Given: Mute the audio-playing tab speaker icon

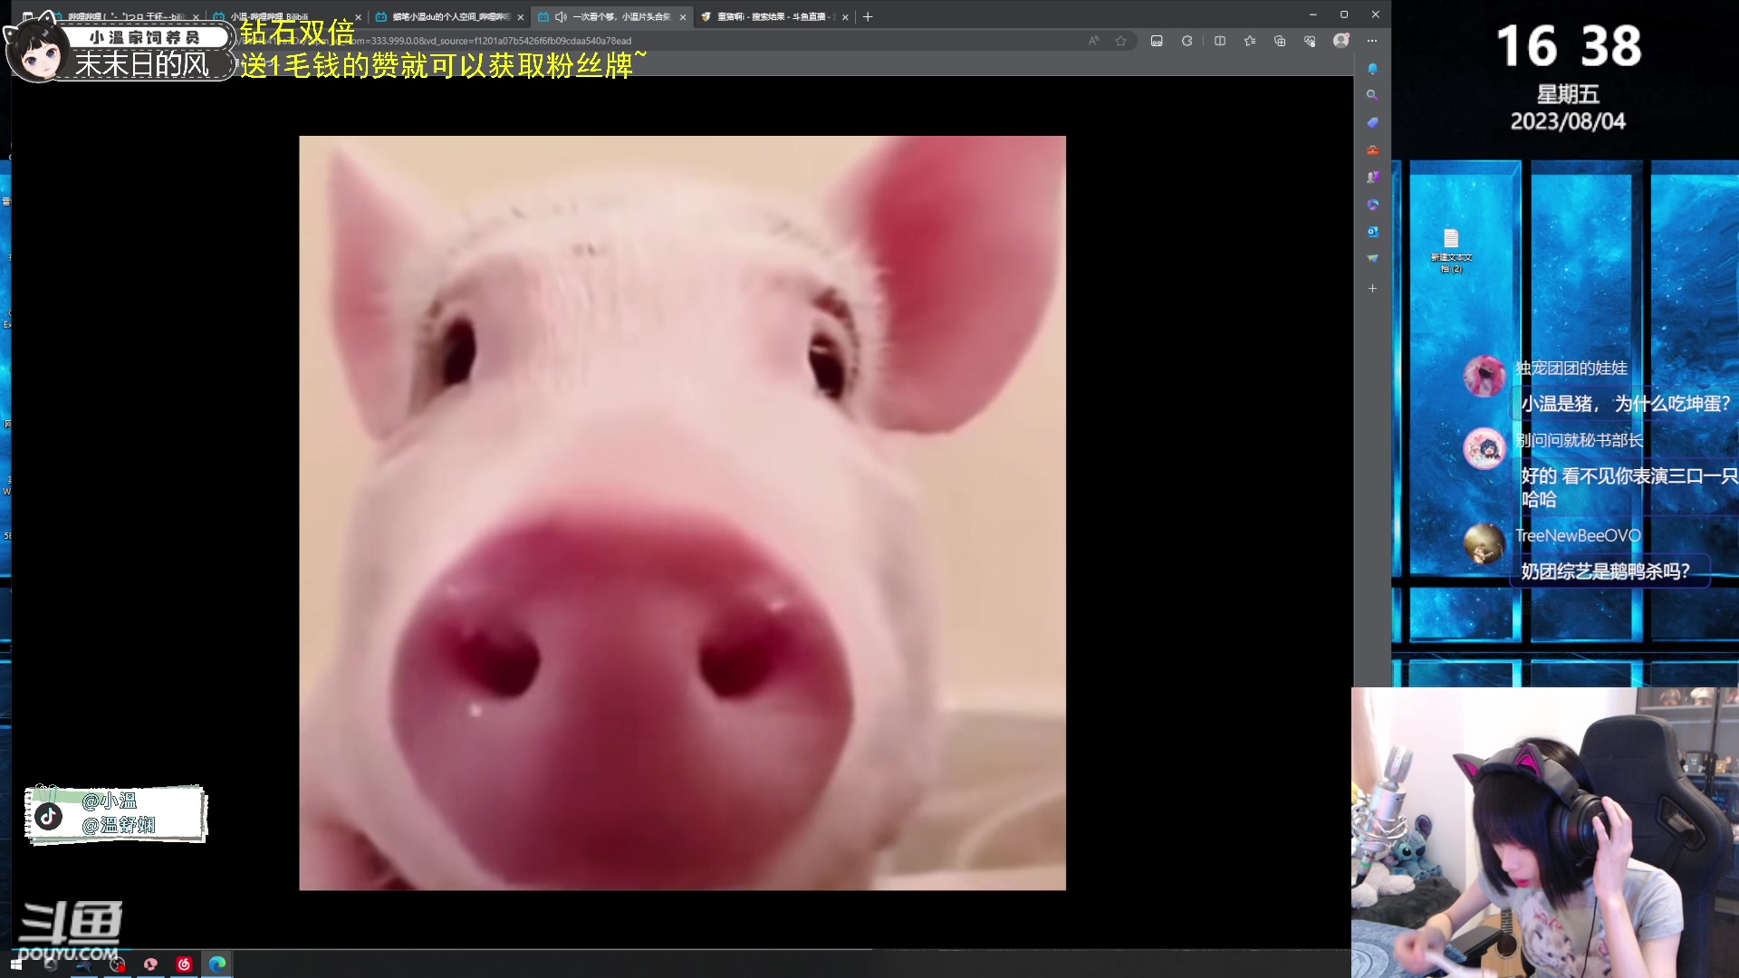Looking at the screenshot, I should 561,16.
